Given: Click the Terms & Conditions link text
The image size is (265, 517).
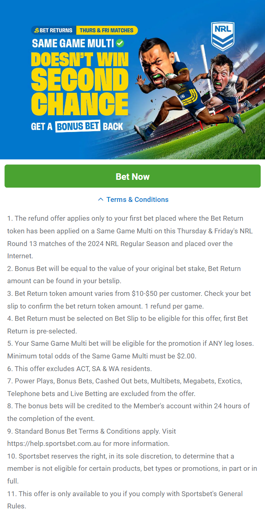Looking at the screenshot, I should point(137,199).
